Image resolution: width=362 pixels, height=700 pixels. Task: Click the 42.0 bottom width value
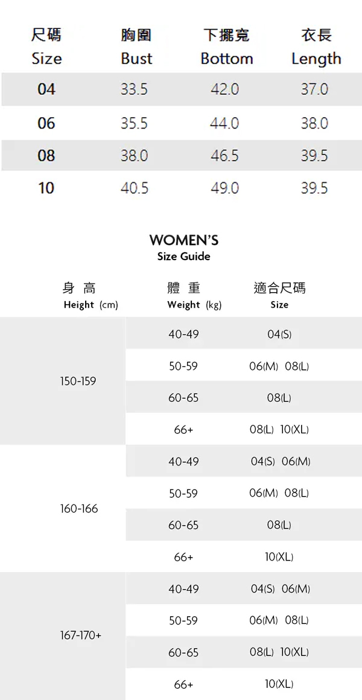(x=224, y=89)
